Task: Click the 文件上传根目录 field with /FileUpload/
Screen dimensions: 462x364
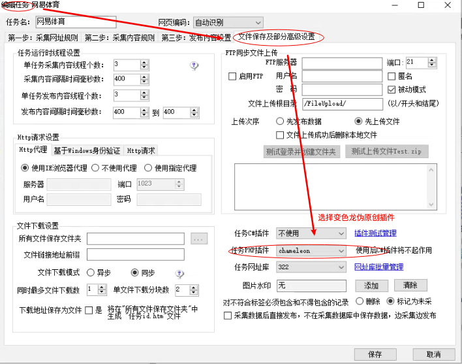Action: point(342,104)
